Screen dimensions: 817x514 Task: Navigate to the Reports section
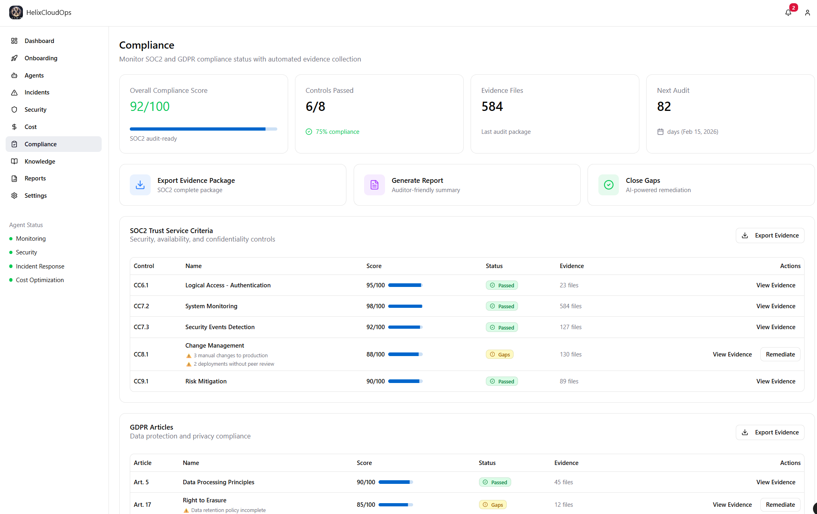35,178
